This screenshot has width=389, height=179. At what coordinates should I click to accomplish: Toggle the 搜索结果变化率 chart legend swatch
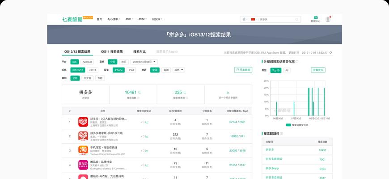pos(288,125)
